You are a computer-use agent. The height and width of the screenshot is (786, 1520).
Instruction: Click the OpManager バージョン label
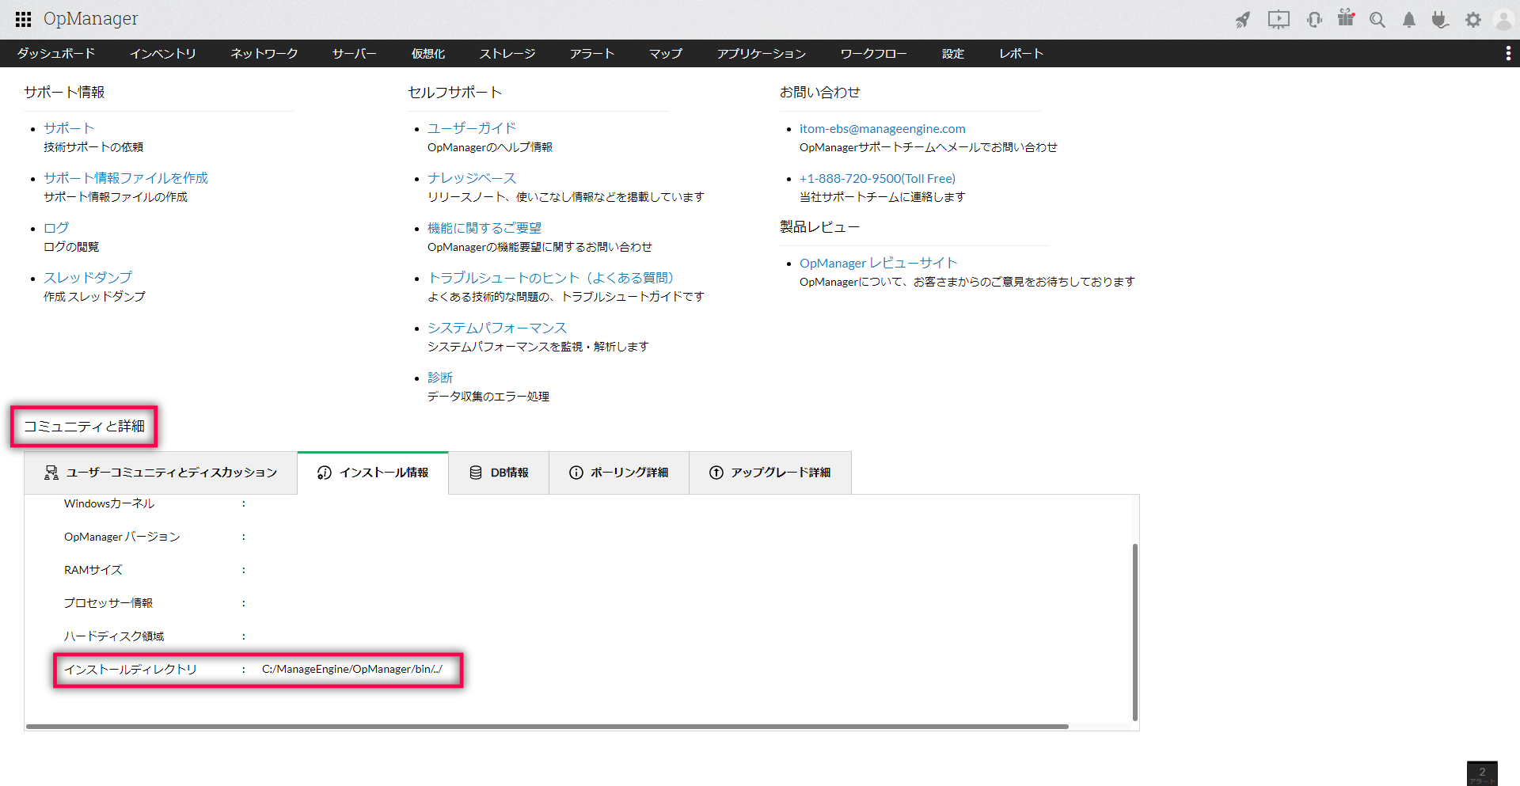tap(122, 537)
